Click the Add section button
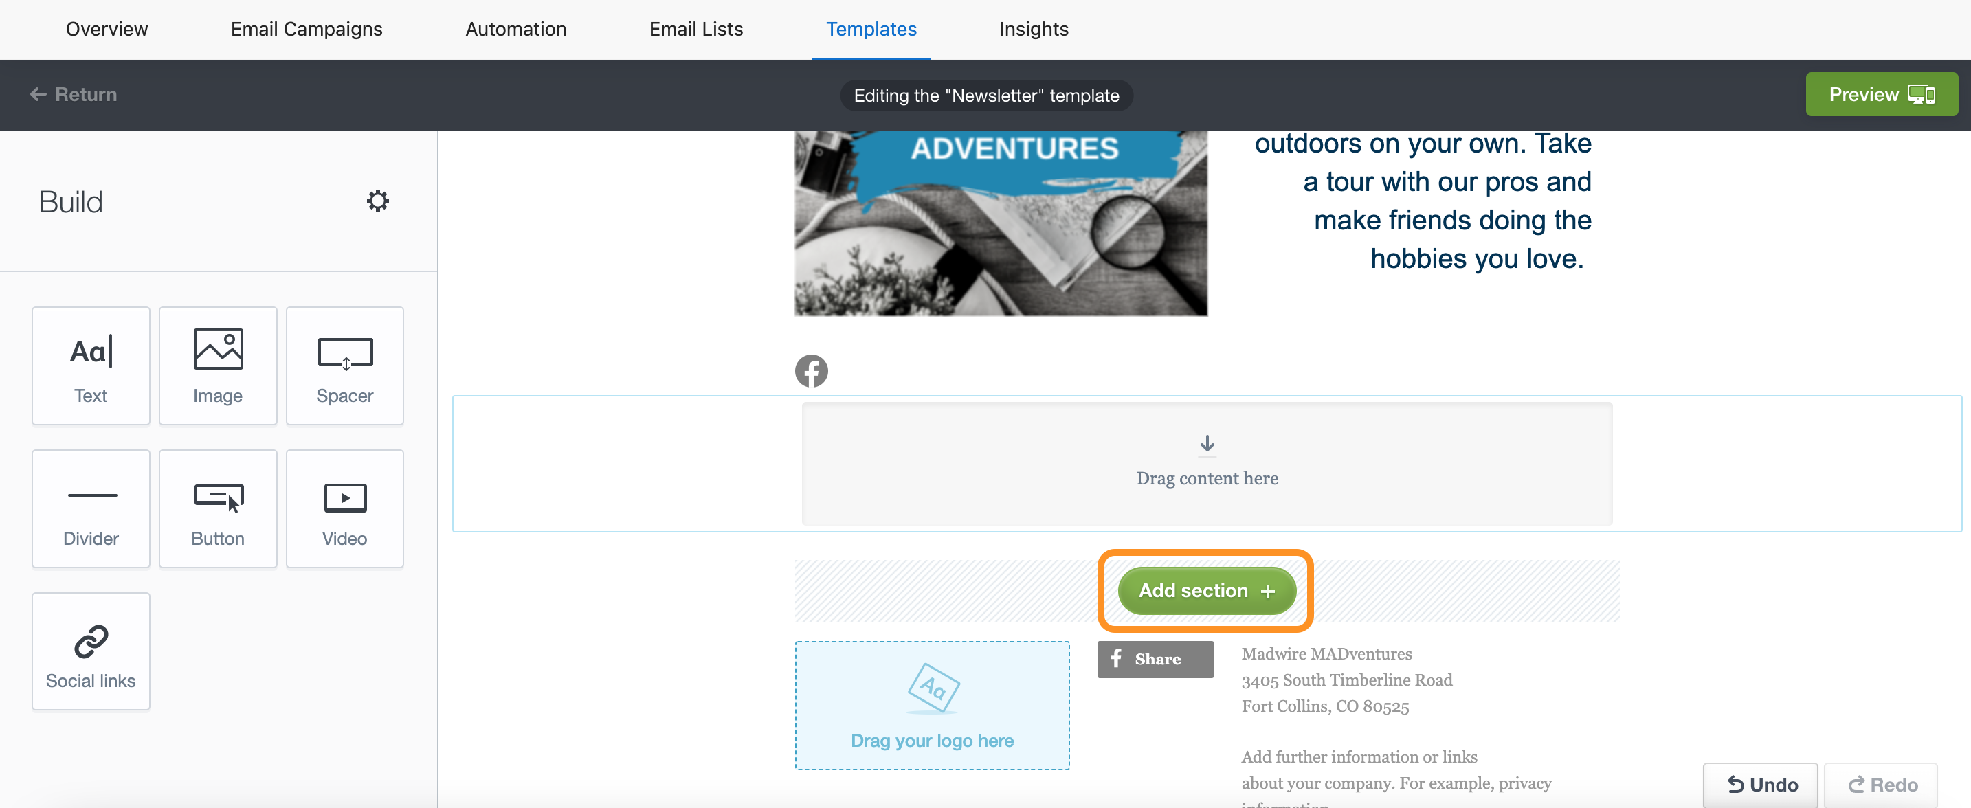This screenshot has height=808, width=1971. tap(1206, 591)
